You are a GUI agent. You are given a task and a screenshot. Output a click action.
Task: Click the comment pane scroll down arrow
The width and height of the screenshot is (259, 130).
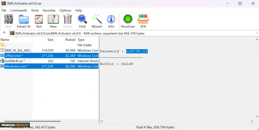[x=257, y=117]
